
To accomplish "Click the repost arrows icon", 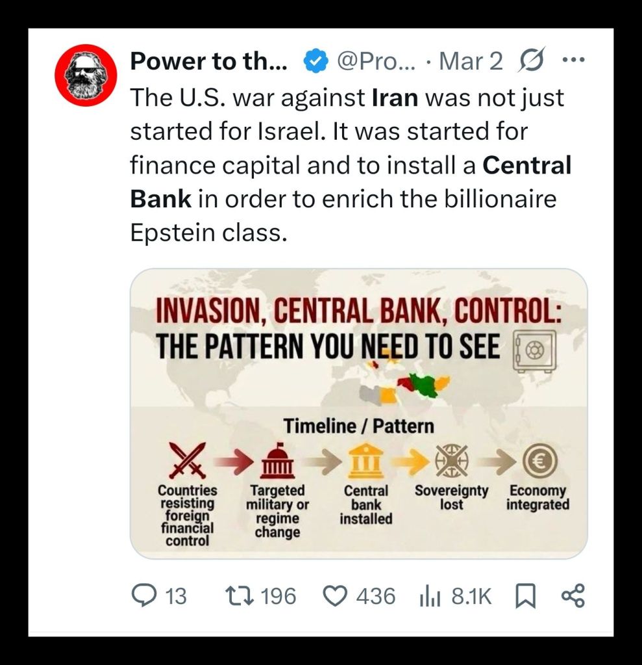I will pos(239,595).
